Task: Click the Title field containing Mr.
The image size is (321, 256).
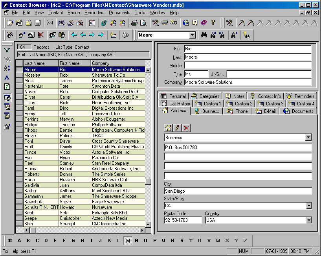Action: pos(196,74)
